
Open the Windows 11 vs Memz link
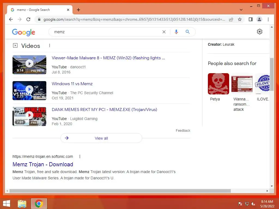pos(72,84)
